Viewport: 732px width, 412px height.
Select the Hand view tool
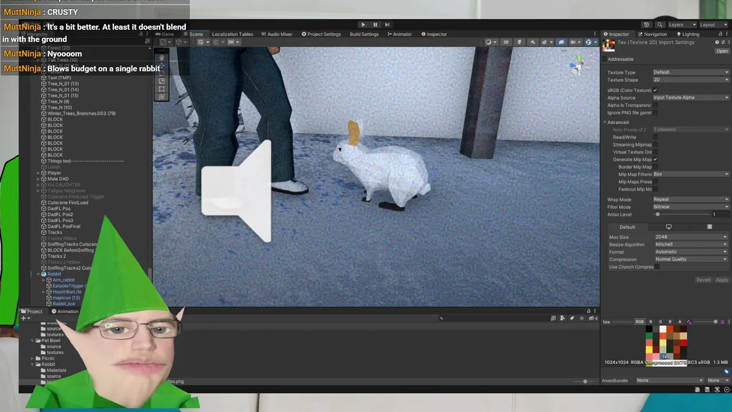point(161,57)
